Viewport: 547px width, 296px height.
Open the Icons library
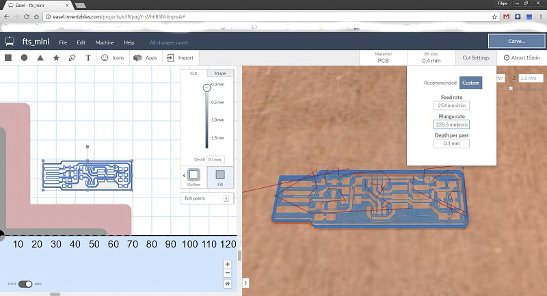(x=113, y=57)
